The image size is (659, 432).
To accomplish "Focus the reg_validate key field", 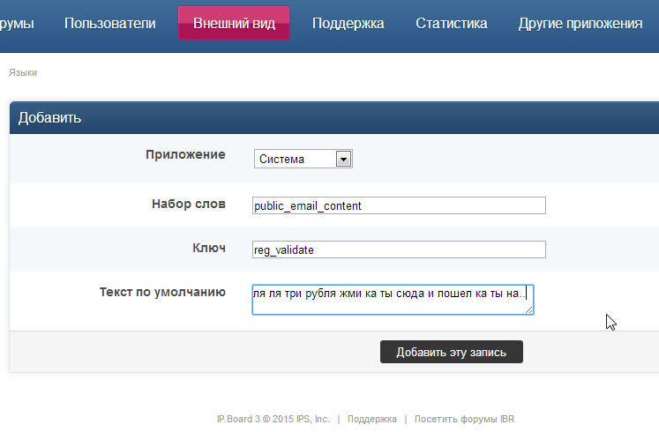I will click(x=399, y=250).
